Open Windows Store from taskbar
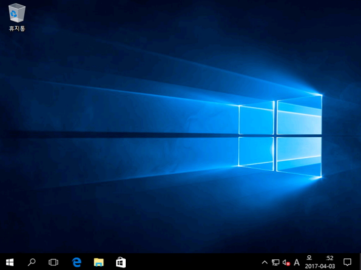The image size is (361, 270). click(121, 262)
